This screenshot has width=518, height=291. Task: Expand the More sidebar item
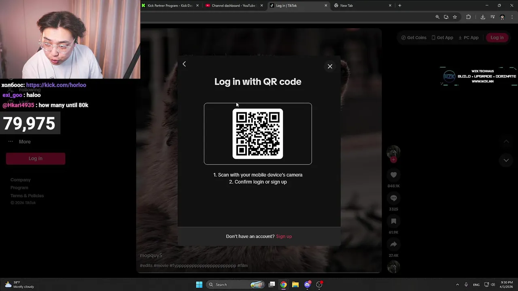20,142
